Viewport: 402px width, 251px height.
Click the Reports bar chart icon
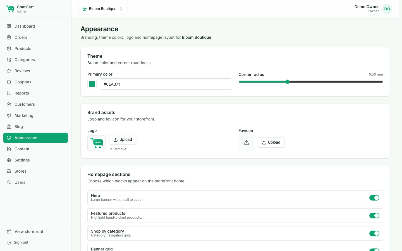pos(9,93)
